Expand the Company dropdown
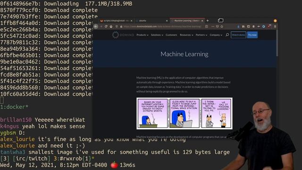Screen dimensions: 302x170 [x=216, y=35]
